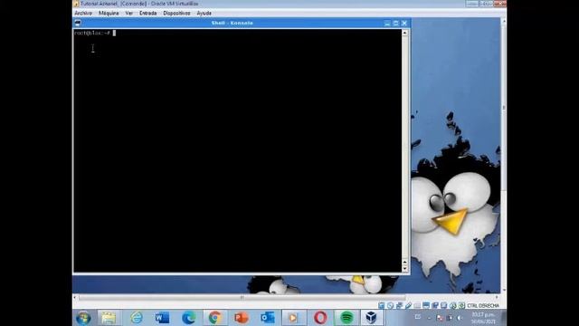Click the video capture status icon

435,306
